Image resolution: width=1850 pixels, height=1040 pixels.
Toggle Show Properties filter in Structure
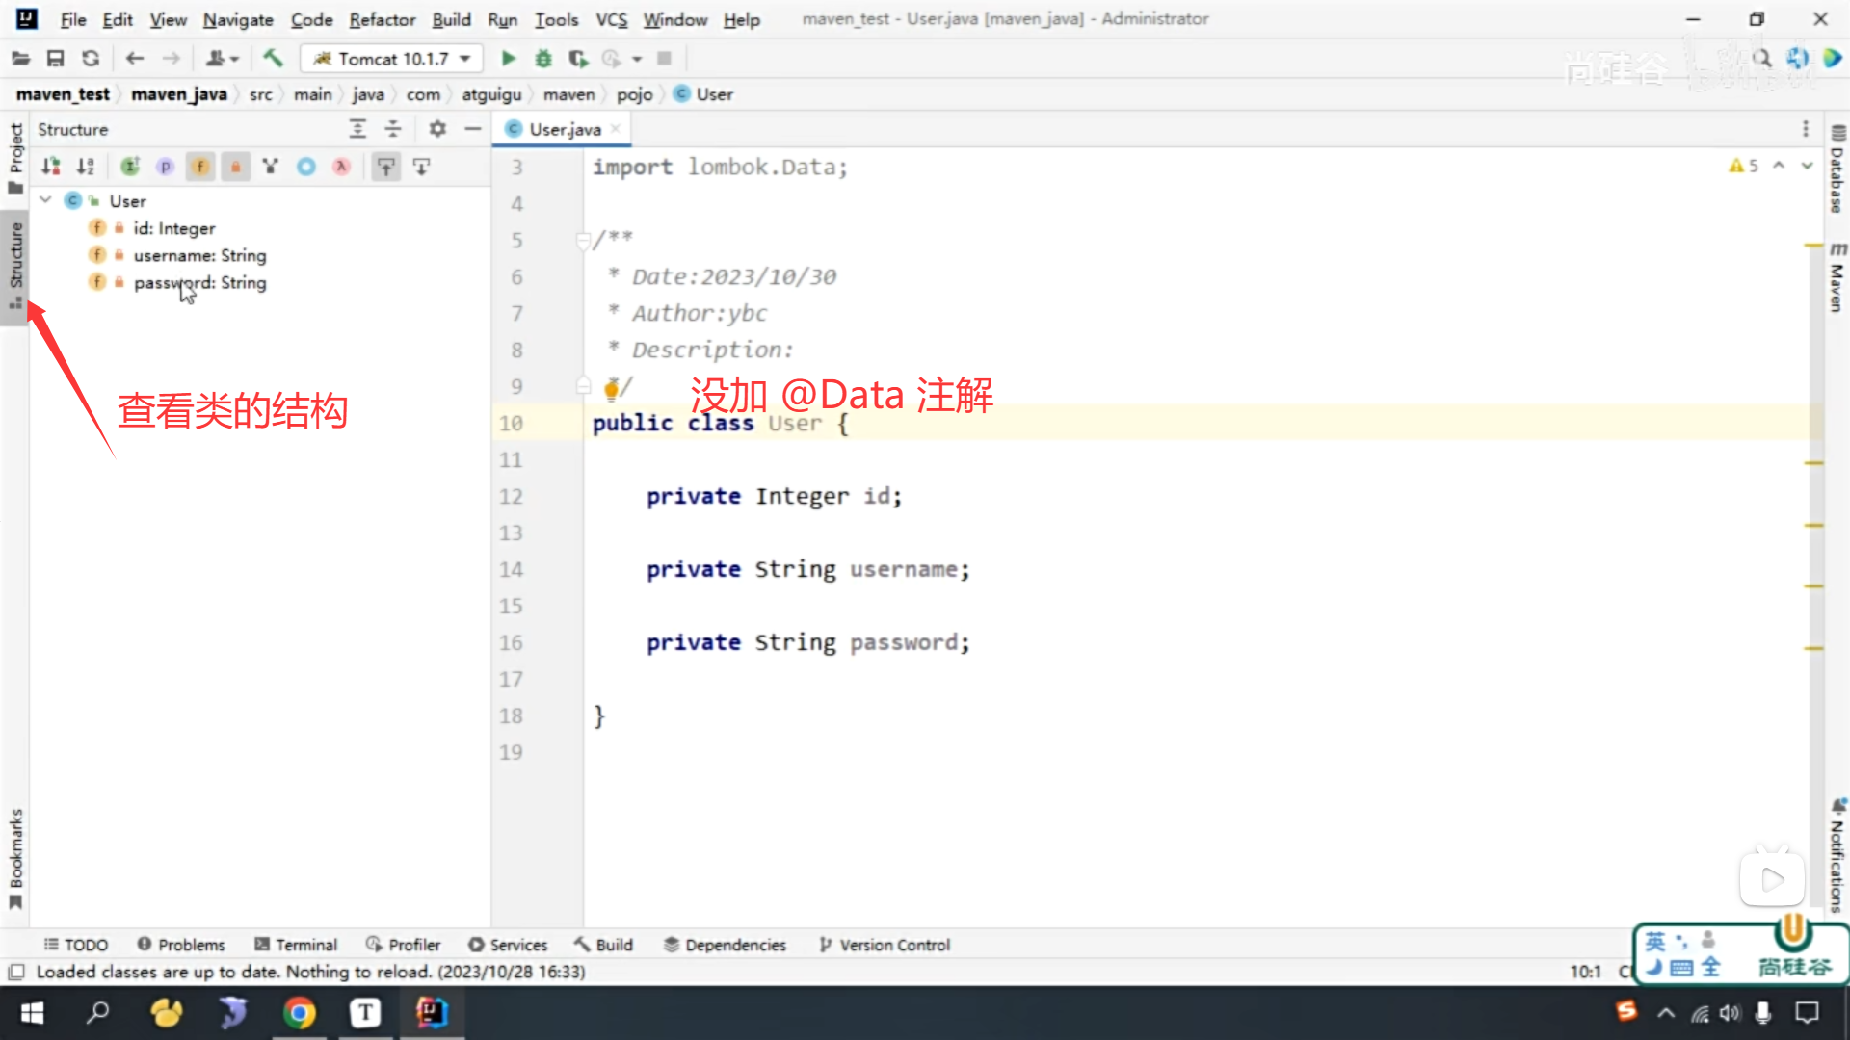(165, 167)
